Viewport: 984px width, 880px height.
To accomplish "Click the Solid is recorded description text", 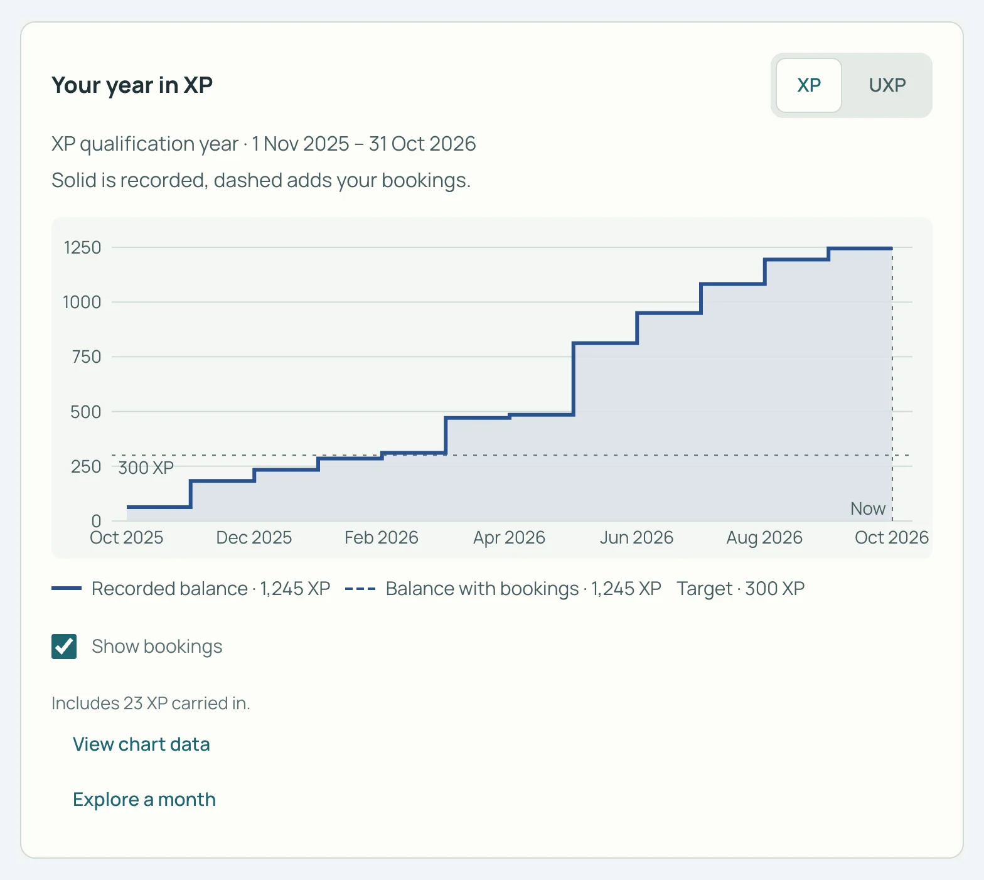I will point(261,180).
